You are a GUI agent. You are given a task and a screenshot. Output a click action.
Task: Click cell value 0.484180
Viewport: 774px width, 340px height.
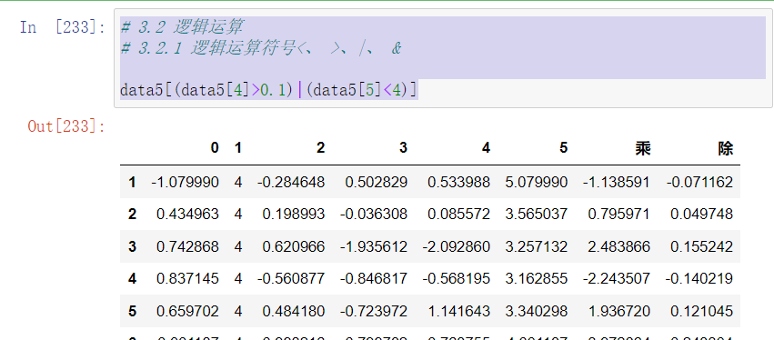[x=294, y=312]
